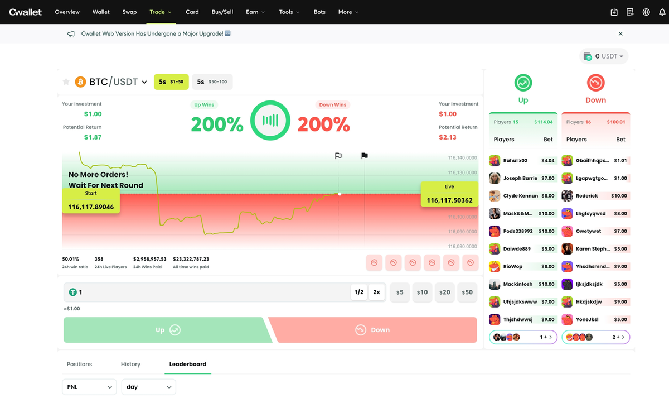
Task: Select the 5s $50-100 round option
Action: tap(212, 82)
